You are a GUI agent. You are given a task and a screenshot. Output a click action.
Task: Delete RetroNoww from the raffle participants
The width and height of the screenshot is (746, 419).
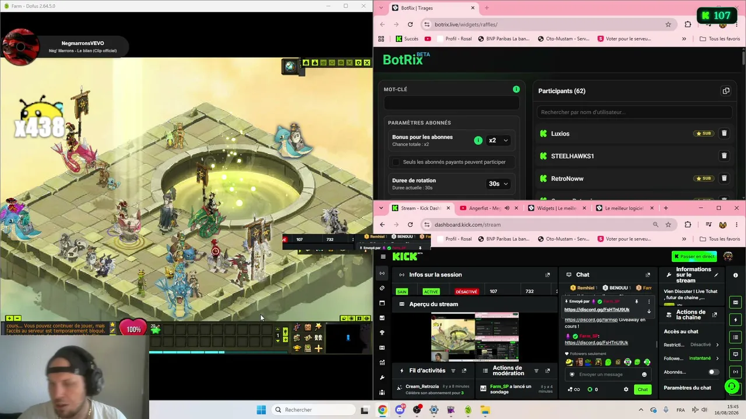(x=724, y=179)
